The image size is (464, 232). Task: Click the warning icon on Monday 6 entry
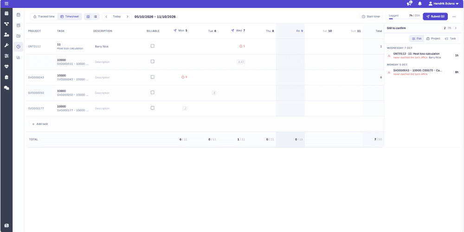coord(183,77)
